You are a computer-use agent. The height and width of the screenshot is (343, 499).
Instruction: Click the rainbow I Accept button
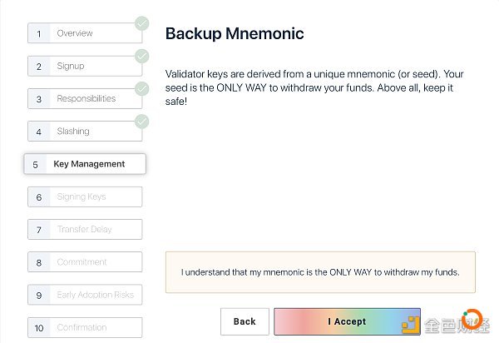[347, 321]
